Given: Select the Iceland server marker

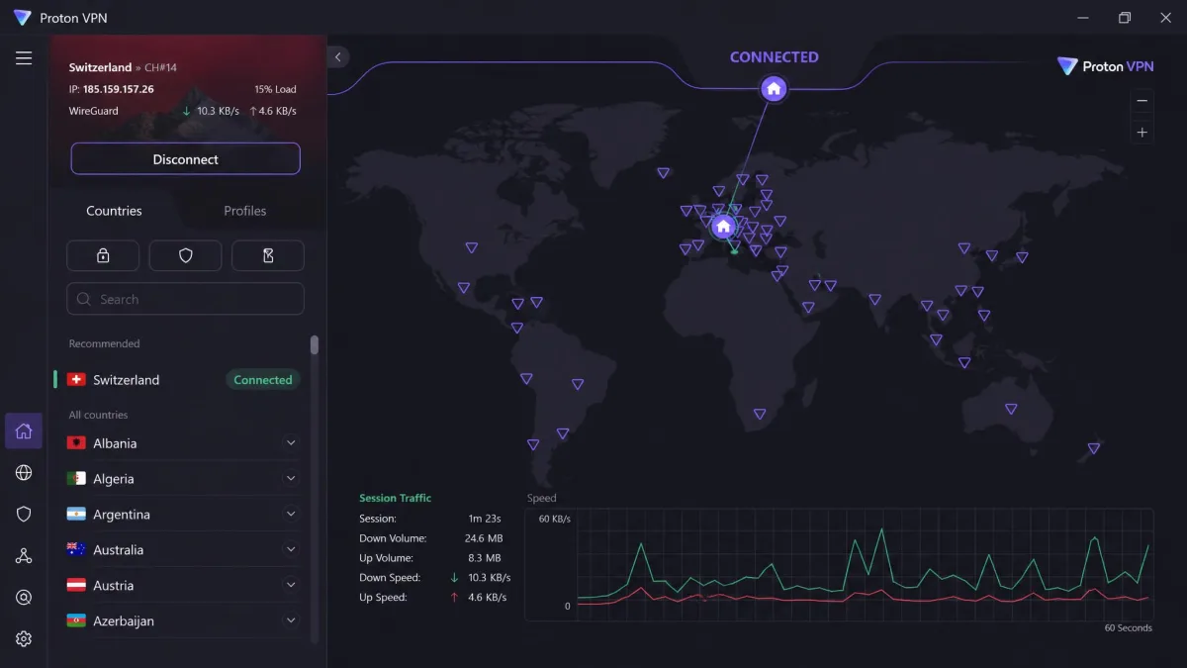Looking at the screenshot, I should [x=663, y=173].
